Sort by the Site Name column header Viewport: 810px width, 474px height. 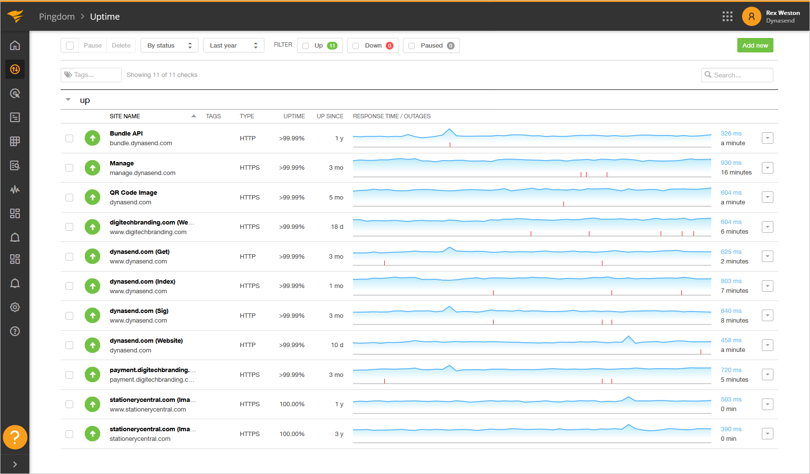click(125, 116)
